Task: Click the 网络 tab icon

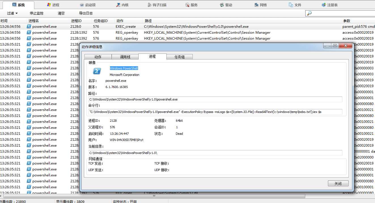Action: [x=257, y=5]
